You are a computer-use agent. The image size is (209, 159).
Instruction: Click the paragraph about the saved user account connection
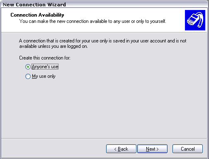click(x=103, y=43)
